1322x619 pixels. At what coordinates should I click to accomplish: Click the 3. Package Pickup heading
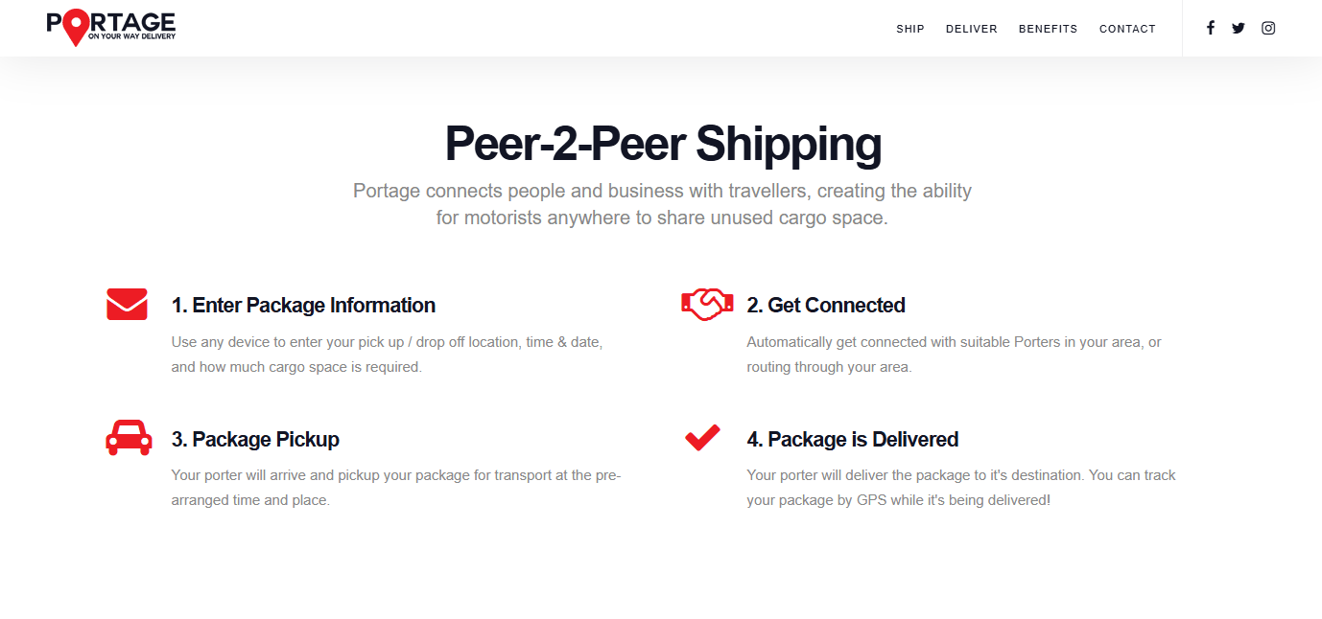pos(255,439)
